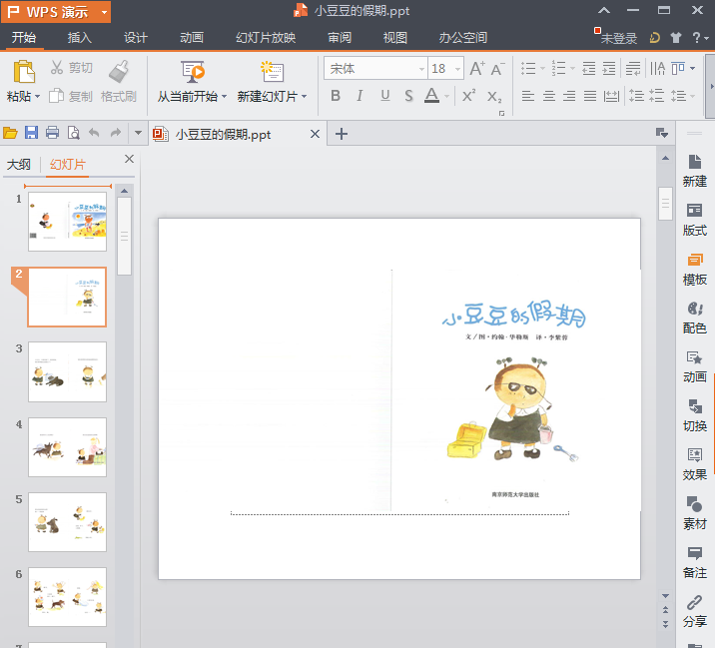Increase font size with A+ icon
This screenshot has height=648, width=715.
tap(477, 69)
